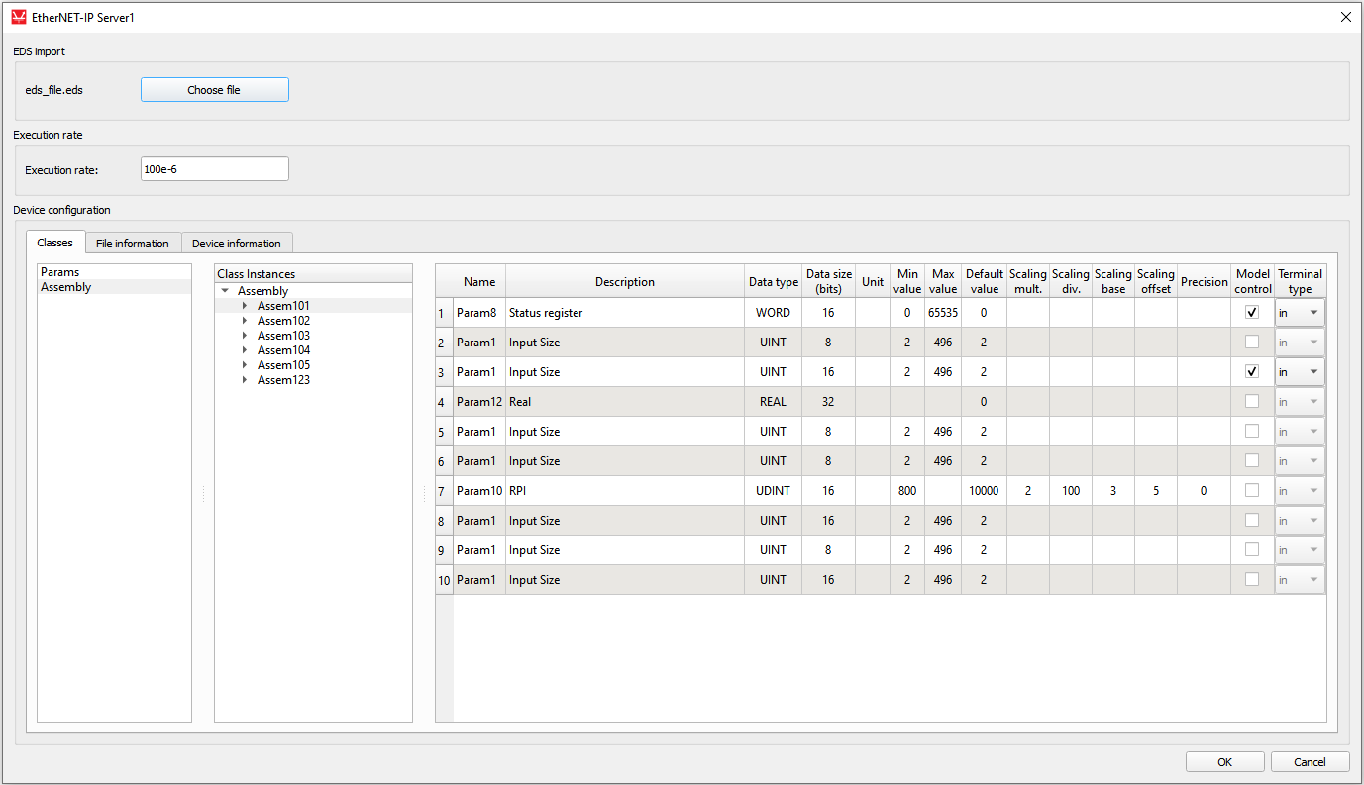Viewport: 1364px width, 785px height.
Task: Enable Model control for the RPI row
Action: [1252, 491]
